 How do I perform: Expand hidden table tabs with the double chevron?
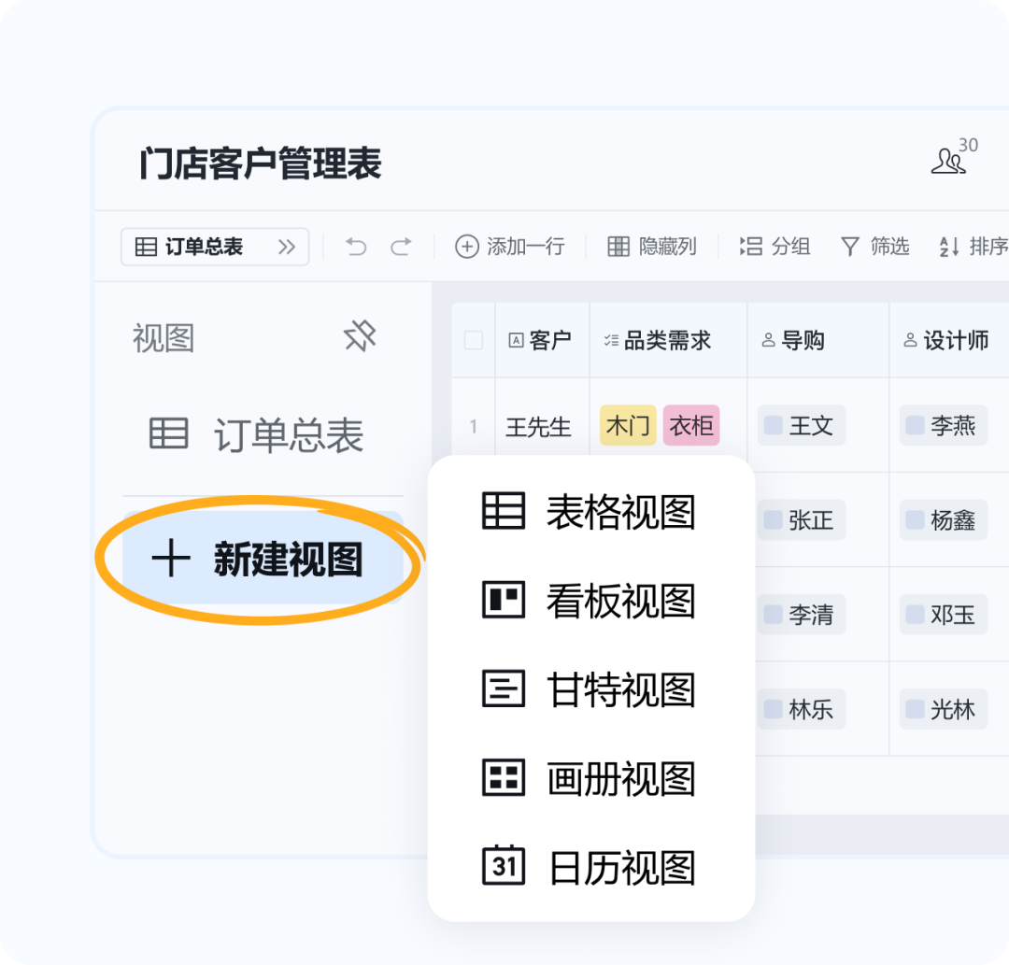(285, 247)
